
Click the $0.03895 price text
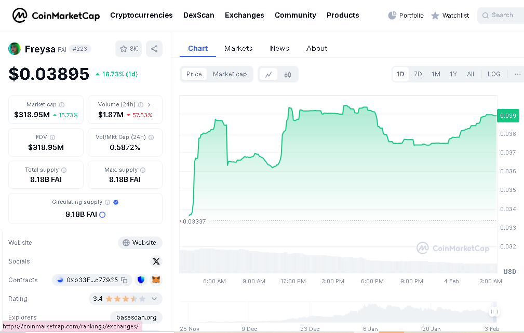[49, 74]
